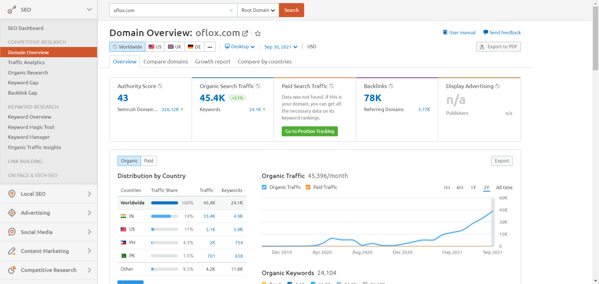Screen dimensions: 599x284
Task: Clear the search field using the x icon
Action: [x=231, y=10]
